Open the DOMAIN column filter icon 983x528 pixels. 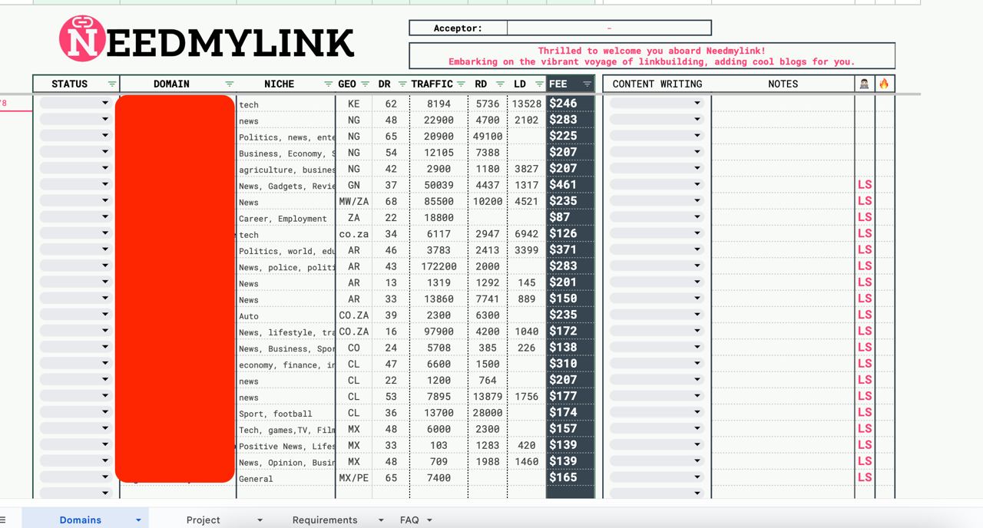point(229,84)
